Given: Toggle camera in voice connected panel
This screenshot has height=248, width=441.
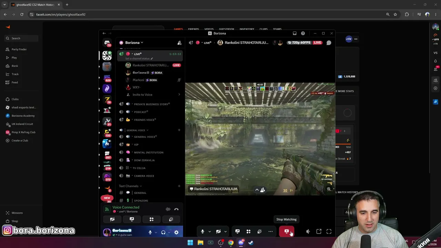Looking at the screenshot, I should (112, 219).
